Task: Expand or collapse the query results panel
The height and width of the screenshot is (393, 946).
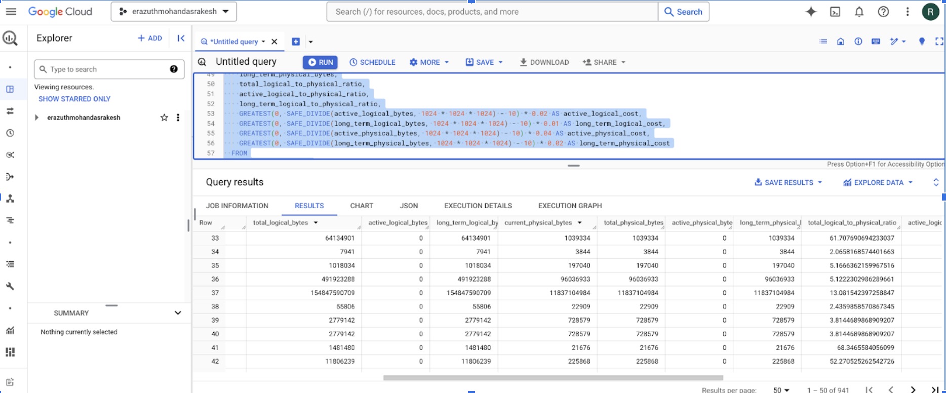Action: click(936, 182)
